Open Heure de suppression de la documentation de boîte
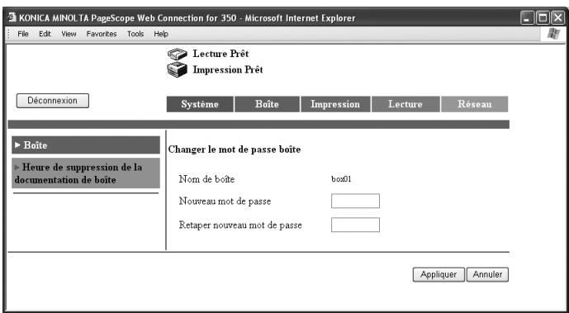 [86, 173]
